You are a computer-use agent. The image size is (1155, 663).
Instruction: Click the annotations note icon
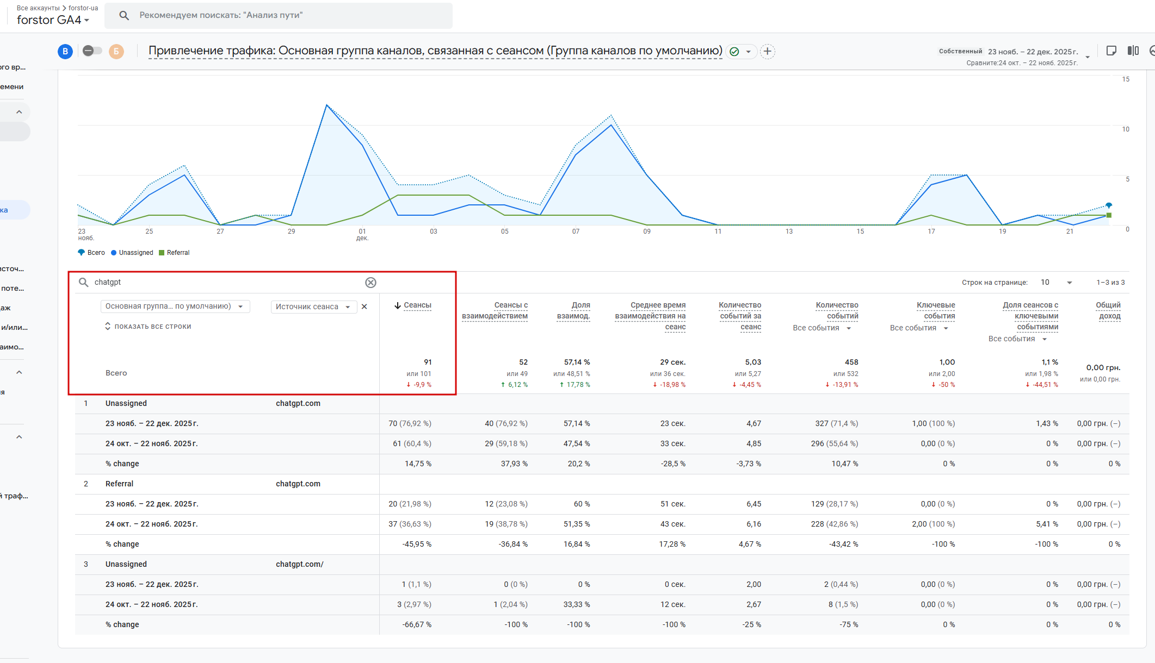[x=1111, y=51]
